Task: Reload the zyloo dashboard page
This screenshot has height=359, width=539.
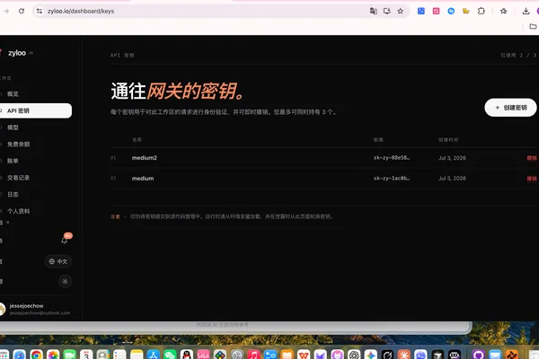Action: (x=22, y=11)
